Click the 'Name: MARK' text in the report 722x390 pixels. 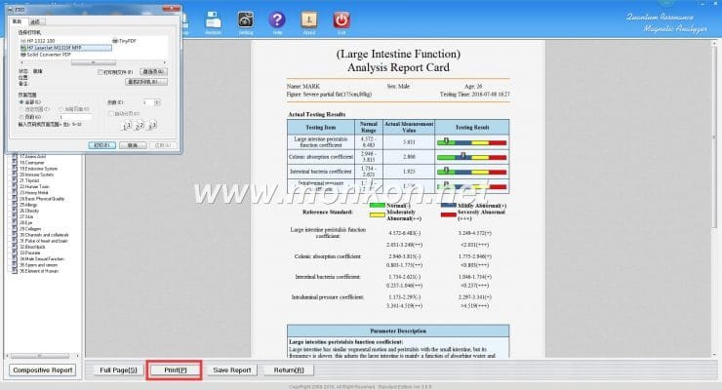(303, 86)
